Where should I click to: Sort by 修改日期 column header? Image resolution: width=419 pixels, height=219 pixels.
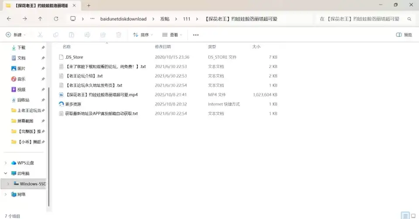click(x=163, y=47)
